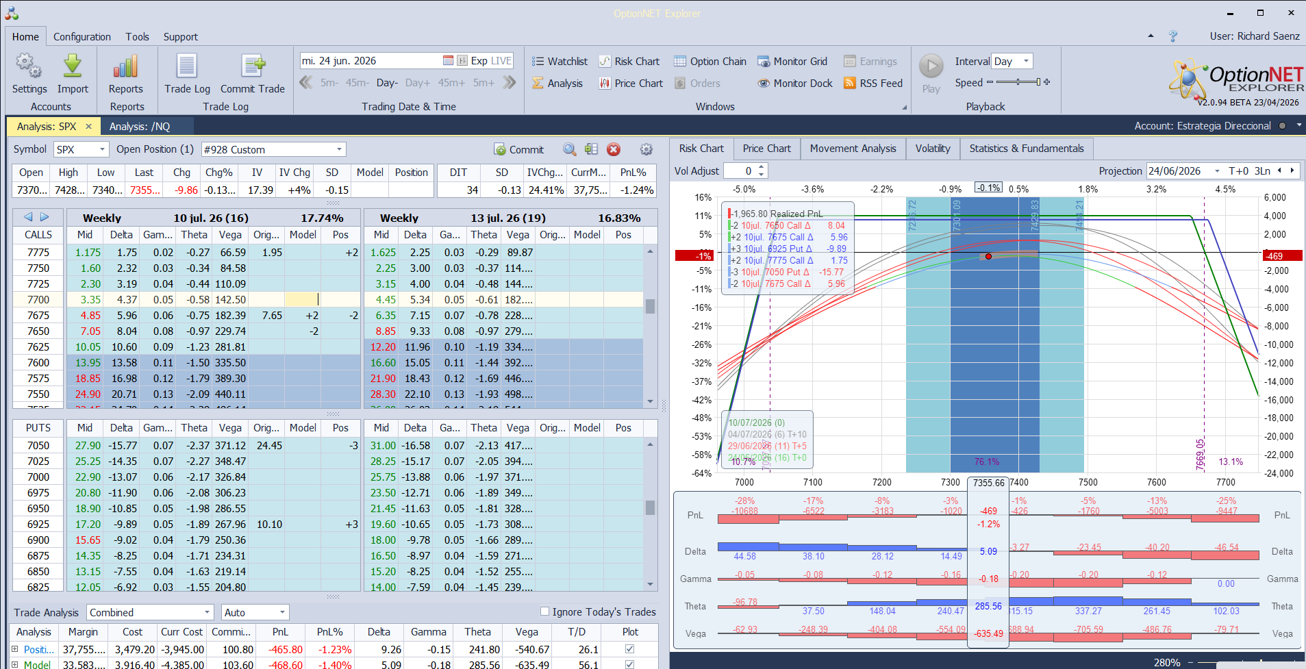
Task: Collapse the ribbon with the up arrow
Action: click(x=1151, y=36)
